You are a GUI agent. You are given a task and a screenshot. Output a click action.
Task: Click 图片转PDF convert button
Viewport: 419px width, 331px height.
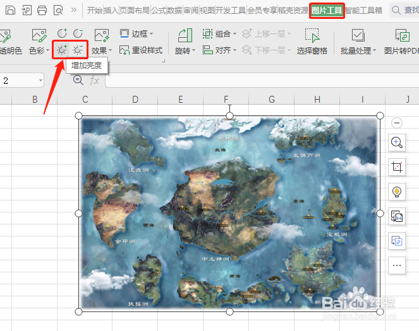click(x=402, y=42)
